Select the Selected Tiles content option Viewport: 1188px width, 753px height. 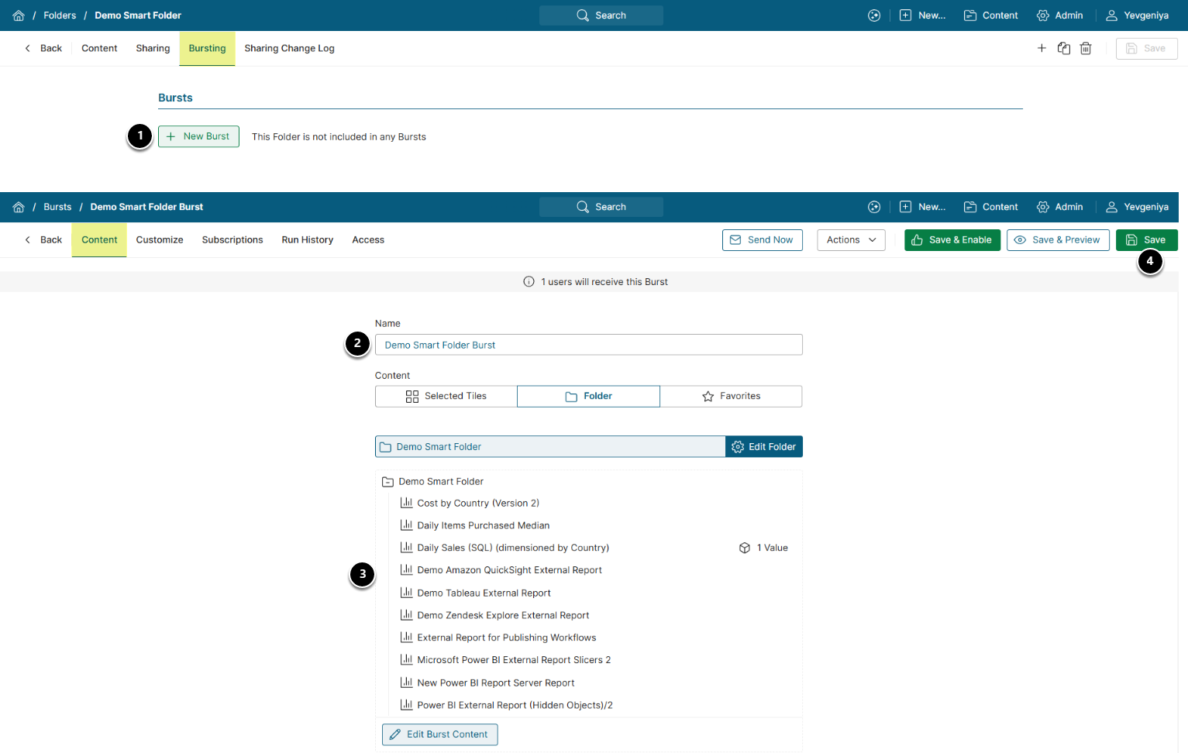point(446,396)
